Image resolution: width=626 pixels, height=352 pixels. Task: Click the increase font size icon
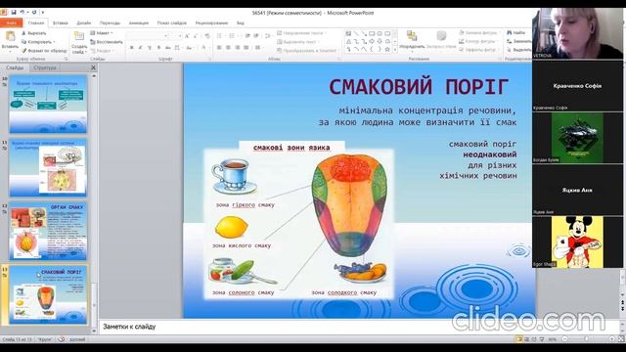[x=187, y=36]
